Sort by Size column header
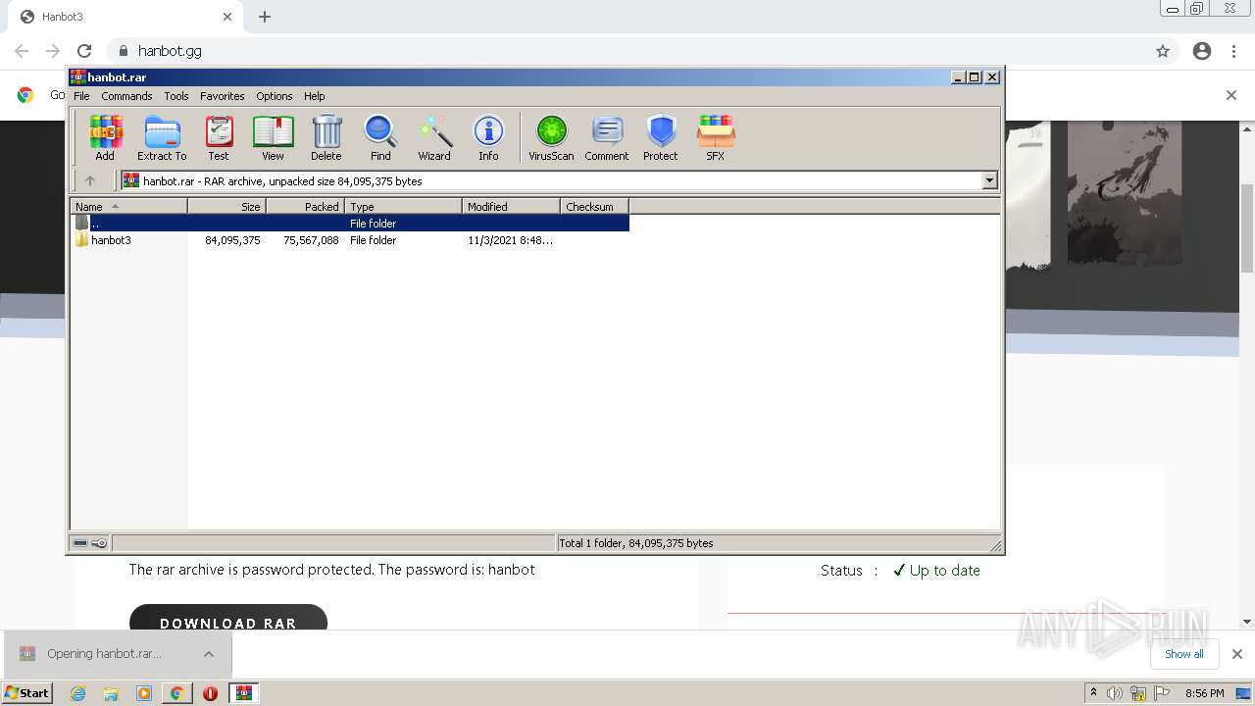This screenshot has width=1255, height=706. click(x=226, y=206)
